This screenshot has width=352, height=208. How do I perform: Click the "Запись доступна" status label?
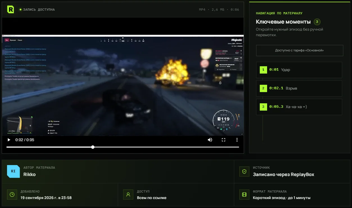[39, 10]
